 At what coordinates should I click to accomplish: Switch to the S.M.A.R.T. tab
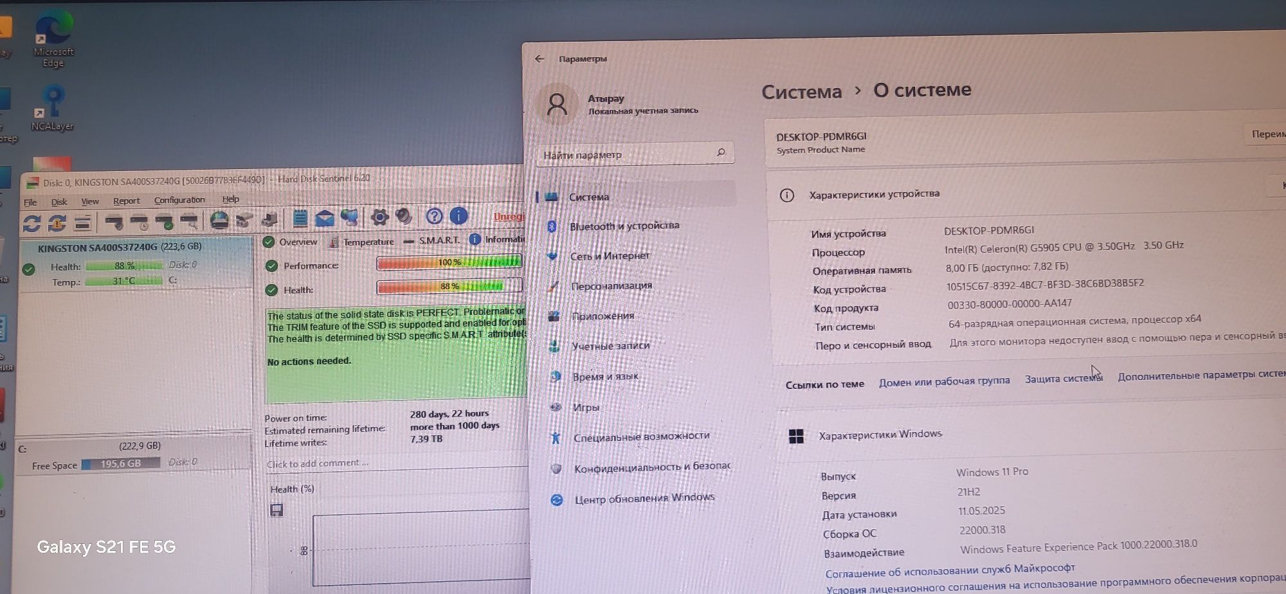[431, 241]
